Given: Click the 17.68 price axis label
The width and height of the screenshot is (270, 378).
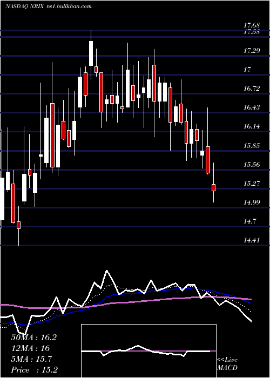Looking at the screenshot, I should point(252,25).
